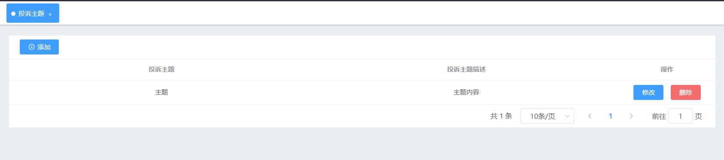Select the 投诉主题 tab

[33, 13]
